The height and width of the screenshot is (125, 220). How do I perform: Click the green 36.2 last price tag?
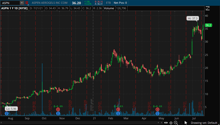coord(208,25)
